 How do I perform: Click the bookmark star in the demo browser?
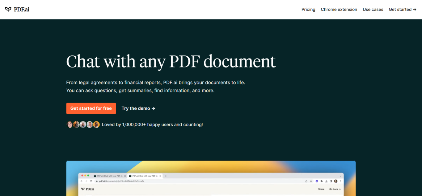311,181
